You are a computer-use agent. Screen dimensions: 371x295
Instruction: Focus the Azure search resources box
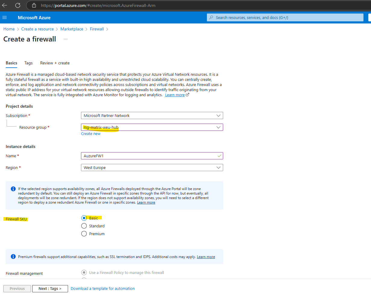[285, 17]
